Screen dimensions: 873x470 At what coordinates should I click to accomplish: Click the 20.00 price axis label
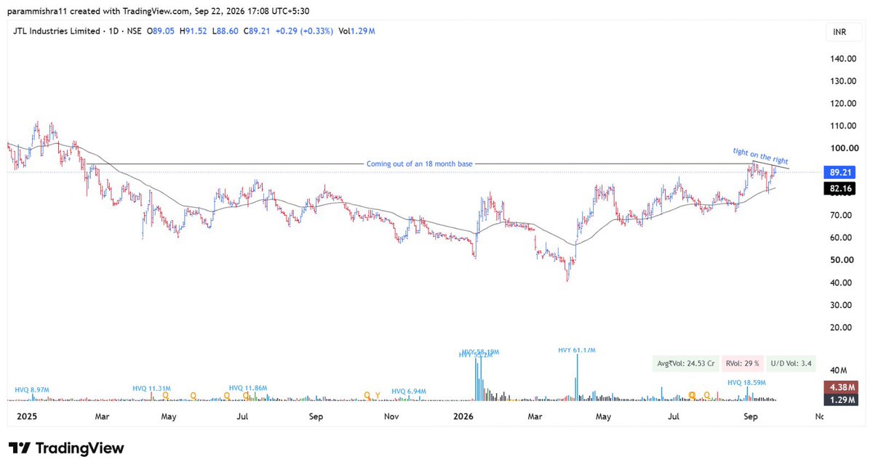click(x=840, y=328)
